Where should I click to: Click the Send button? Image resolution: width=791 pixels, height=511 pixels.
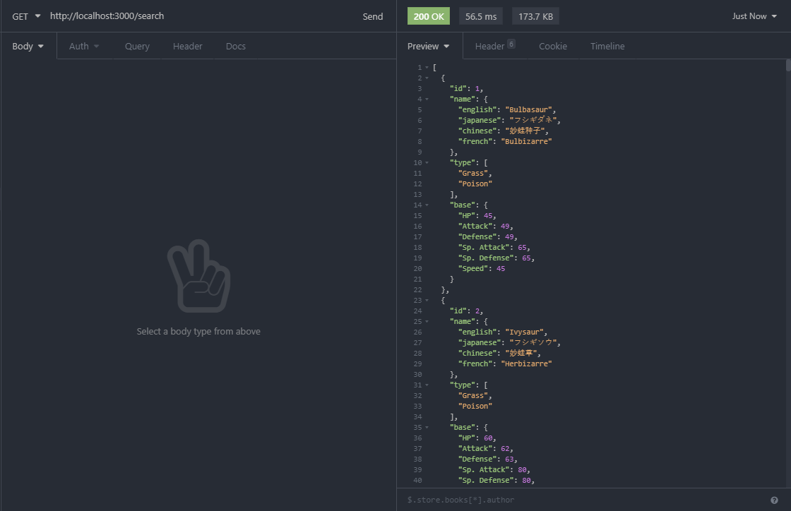[373, 16]
